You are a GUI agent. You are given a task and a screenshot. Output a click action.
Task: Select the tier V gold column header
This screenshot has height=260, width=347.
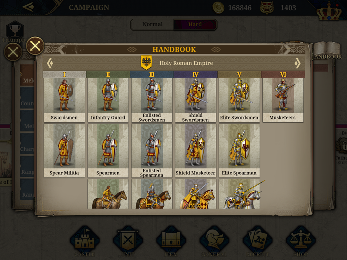(x=239, y=75)
